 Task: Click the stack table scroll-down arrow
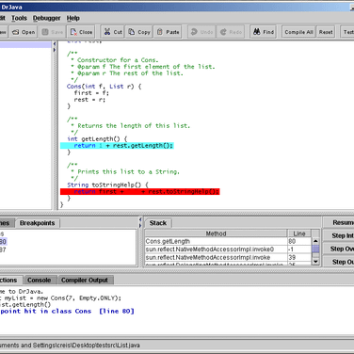pos(315,261)
